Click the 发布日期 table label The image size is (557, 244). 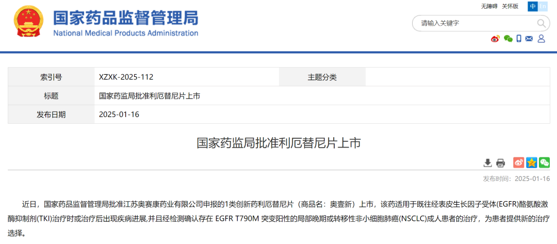pos(51,115)
